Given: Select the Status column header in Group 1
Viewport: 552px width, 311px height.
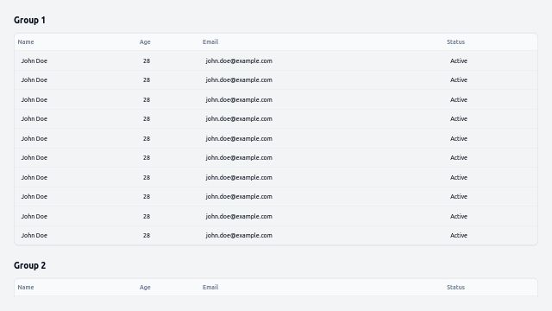Looking at the screenshot, I should tap(455, 42).
